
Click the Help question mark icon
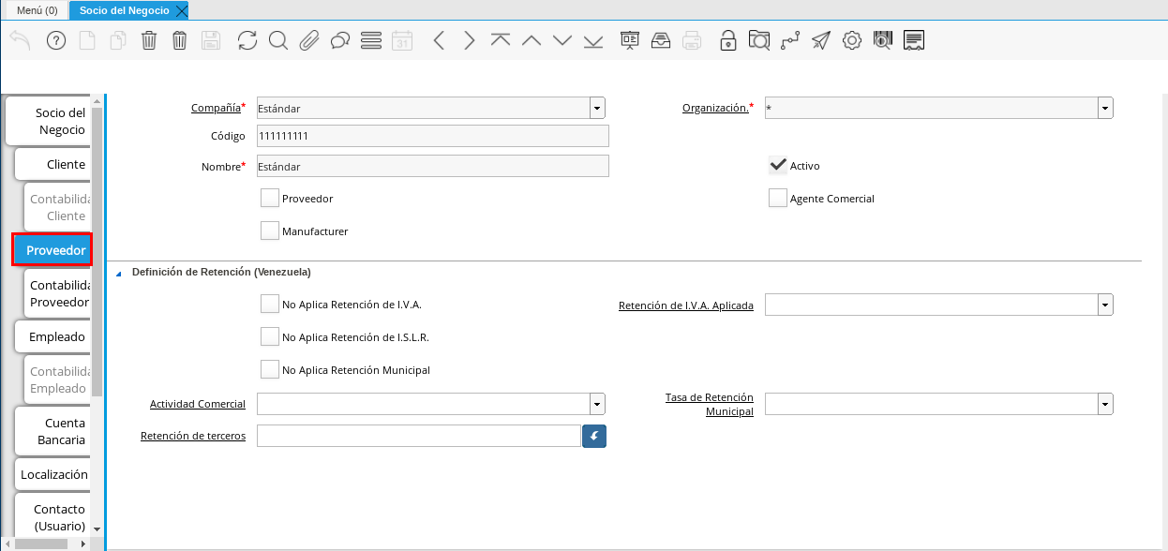click(x=55, y=40)
